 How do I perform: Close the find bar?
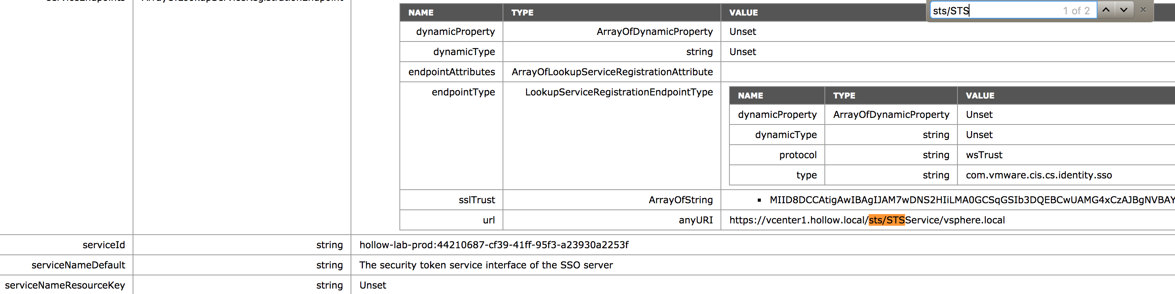1143,10
